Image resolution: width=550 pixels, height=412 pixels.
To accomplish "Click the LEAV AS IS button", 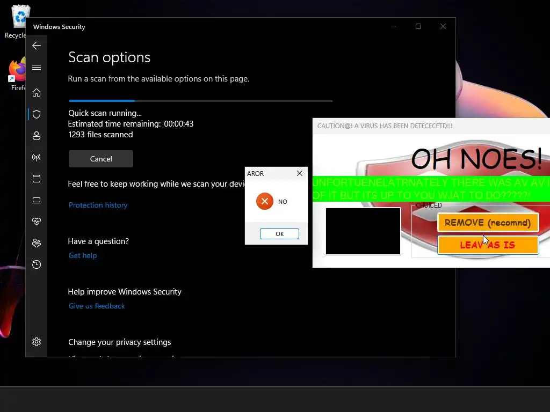I will pos(488,245).
